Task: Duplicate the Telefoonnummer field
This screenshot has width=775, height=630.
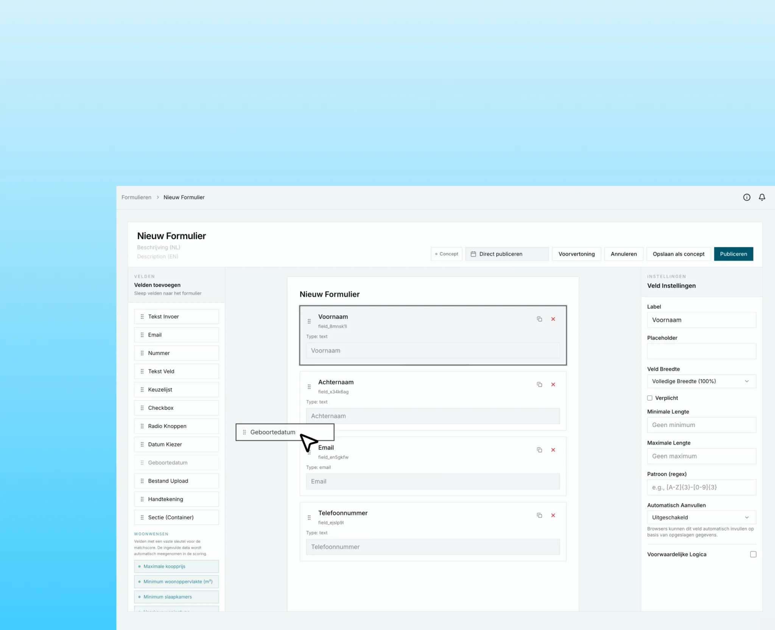Action: coord(539,516)
